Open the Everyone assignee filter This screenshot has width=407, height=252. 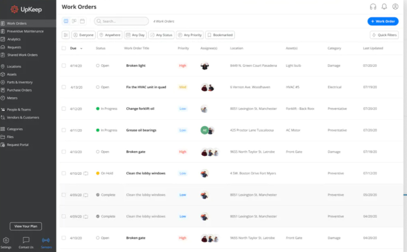(84, 35)
